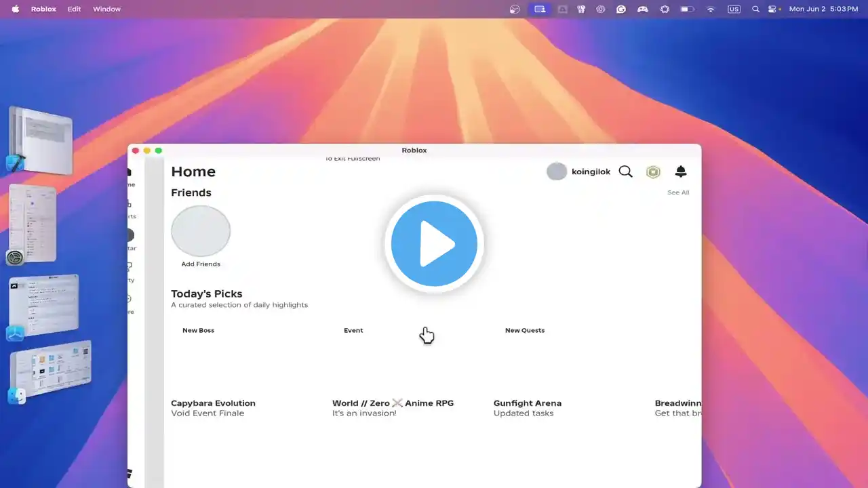This screenshot has height=488, width=868.
Task: Open the US input source menu
Action: click(734, 9)
